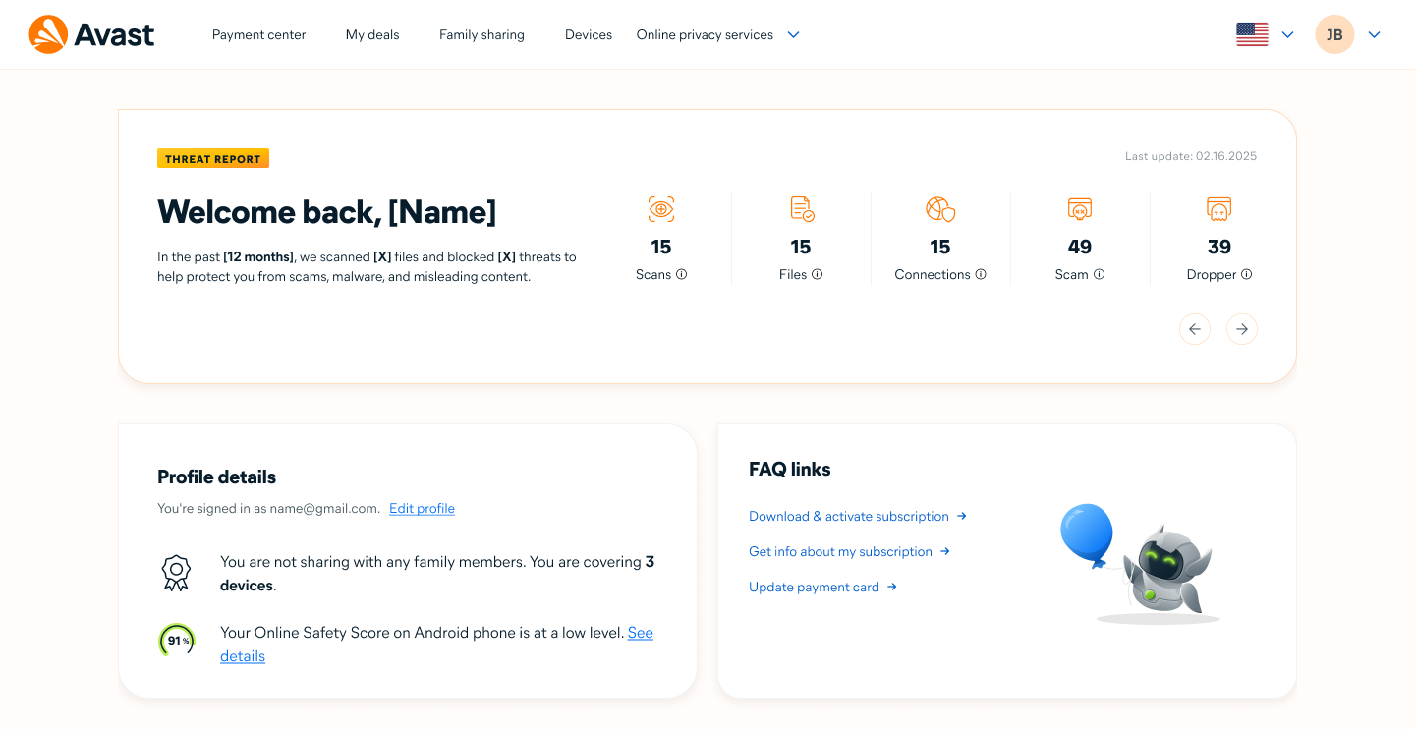Click the Edit profile link
Screen dimensions: 1415x729
tap(422, 508)
